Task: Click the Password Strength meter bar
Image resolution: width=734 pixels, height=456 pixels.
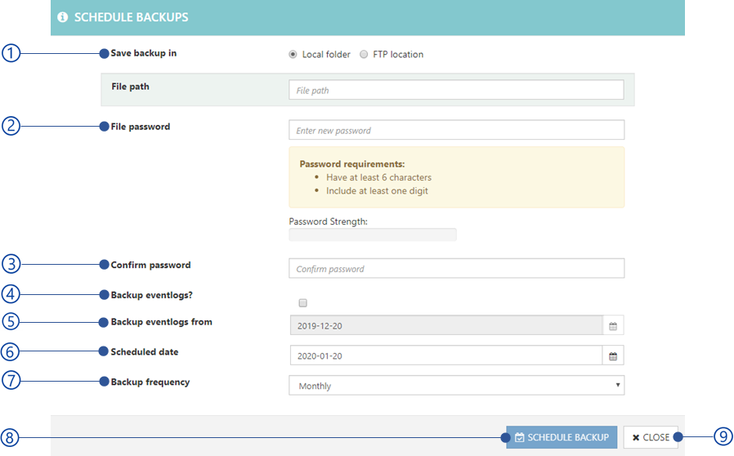Action: (x=373, y=235)
